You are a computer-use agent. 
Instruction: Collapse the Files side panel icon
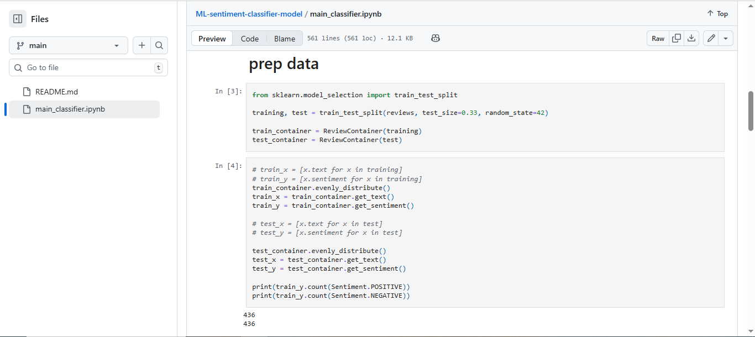[18, 19]
